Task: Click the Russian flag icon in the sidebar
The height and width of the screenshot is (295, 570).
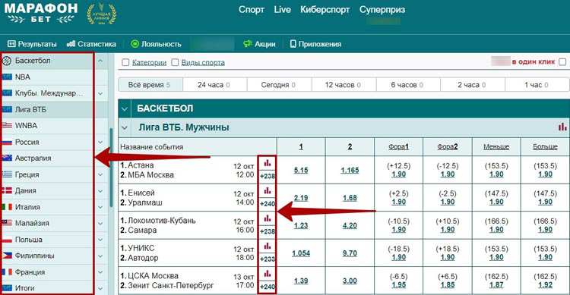Action: click(7, 142)
